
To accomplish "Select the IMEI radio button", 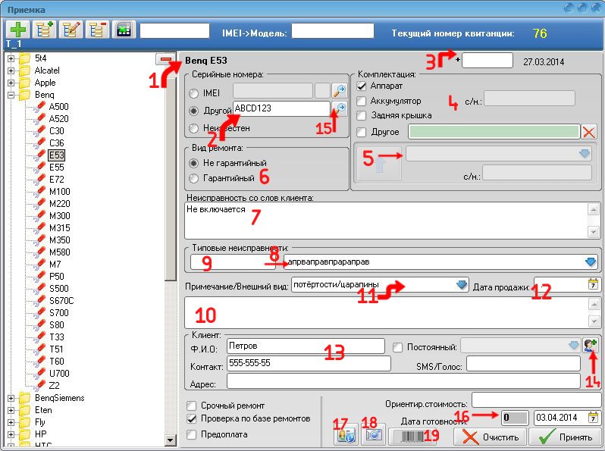I will click(x=193, y=92).
